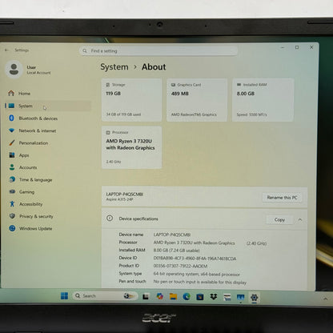Open Dropbox from the taskbar

[x=214, y=297]
